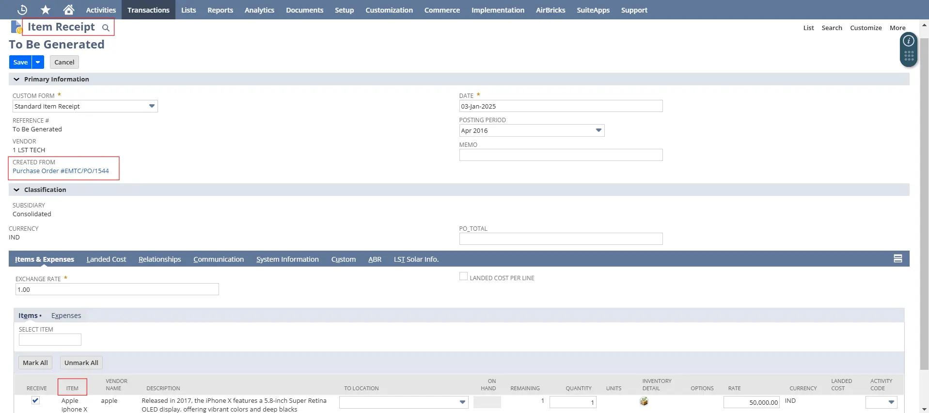Open the information icon in the side widget
Screen dimensions: 929x413
(x=909, y=41)
